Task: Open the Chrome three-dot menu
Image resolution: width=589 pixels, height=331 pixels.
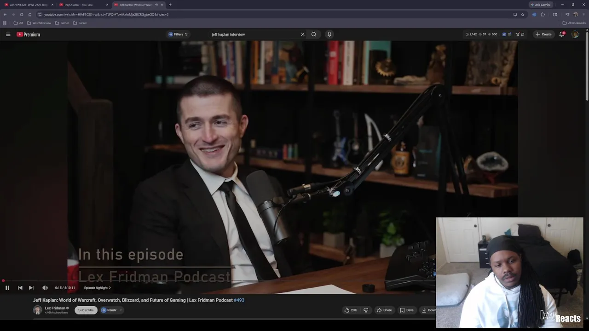Action: point(583,14)
